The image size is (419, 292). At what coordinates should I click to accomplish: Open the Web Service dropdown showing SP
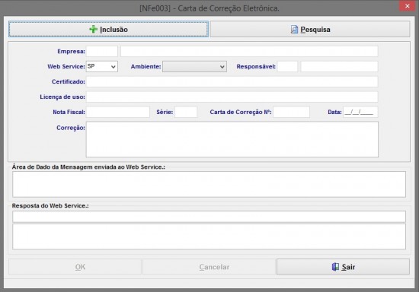[102, 66]
